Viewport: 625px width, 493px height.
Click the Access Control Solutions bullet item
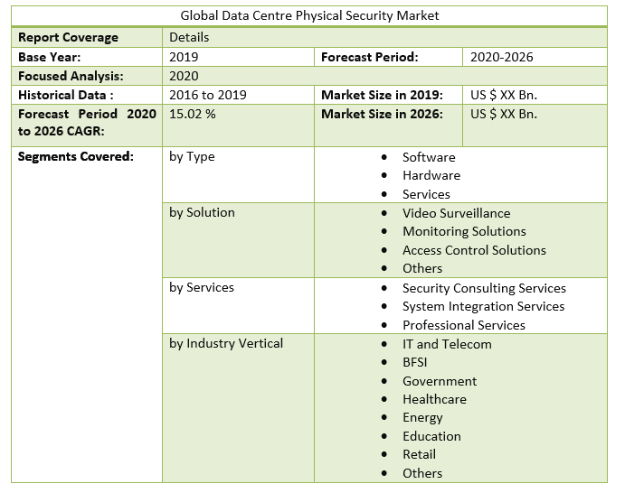[x=474, y=250]
